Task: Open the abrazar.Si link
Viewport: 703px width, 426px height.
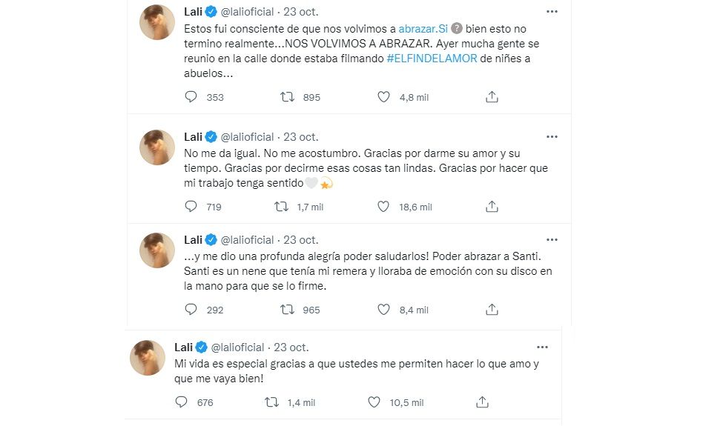Action: coord(423,27)
